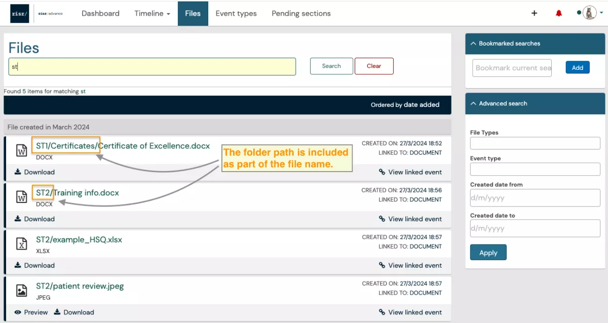This screenshot has width=608, height=323.
Task: Collapse the Bookmarked searches panel
Action: click(473, 44)
